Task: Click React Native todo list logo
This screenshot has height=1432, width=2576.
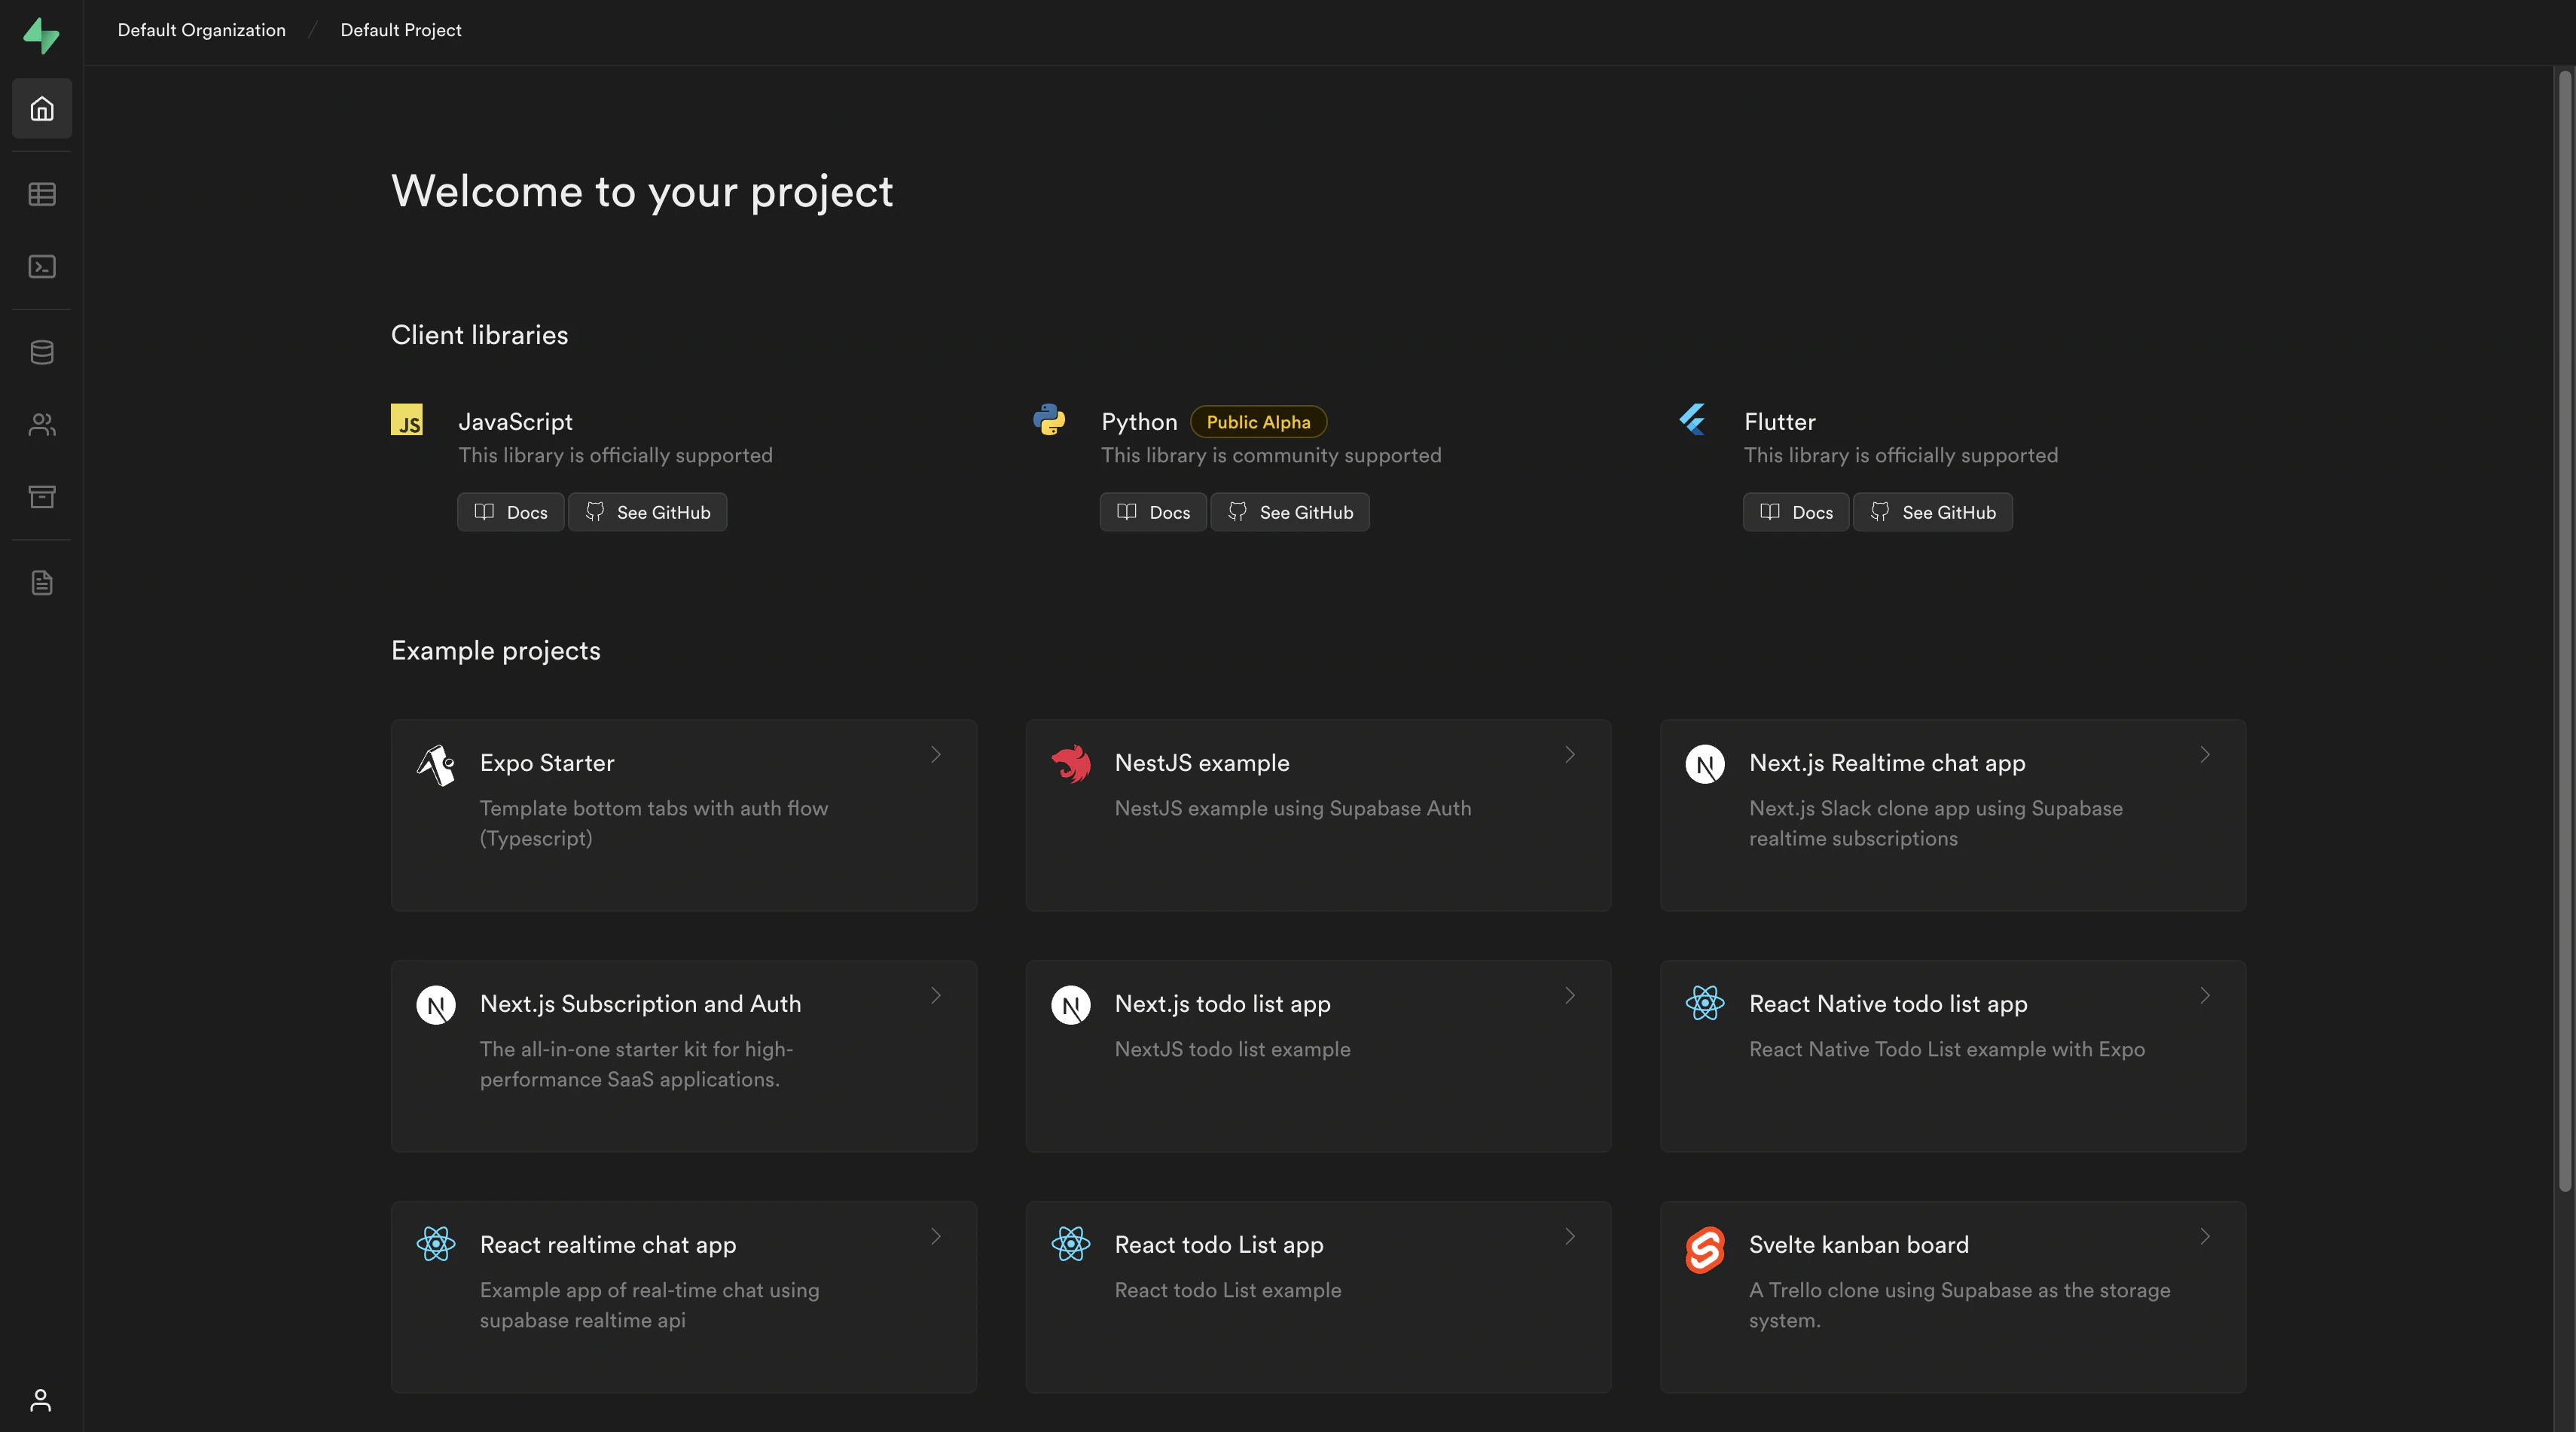Action: point(1705,1004)
